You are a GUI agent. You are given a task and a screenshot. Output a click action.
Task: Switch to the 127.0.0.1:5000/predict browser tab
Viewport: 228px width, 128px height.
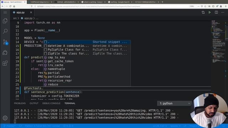tap(147, 2)
